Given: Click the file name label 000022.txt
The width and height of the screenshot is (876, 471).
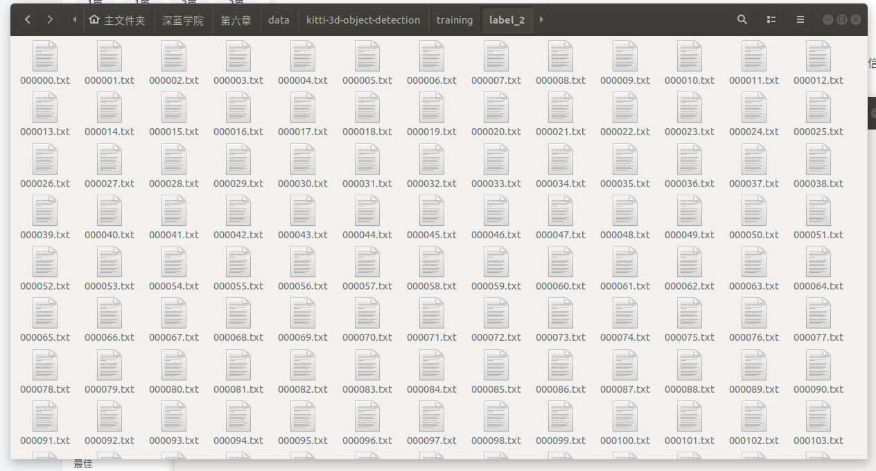Looking at the screenshot, I should pyautogui.click(x=625, y=132).
